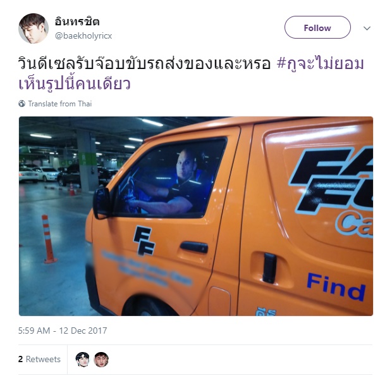Click the orange traffic pole in photo
Viewport: 392px width, 378px height.
[x=49, y=239]
